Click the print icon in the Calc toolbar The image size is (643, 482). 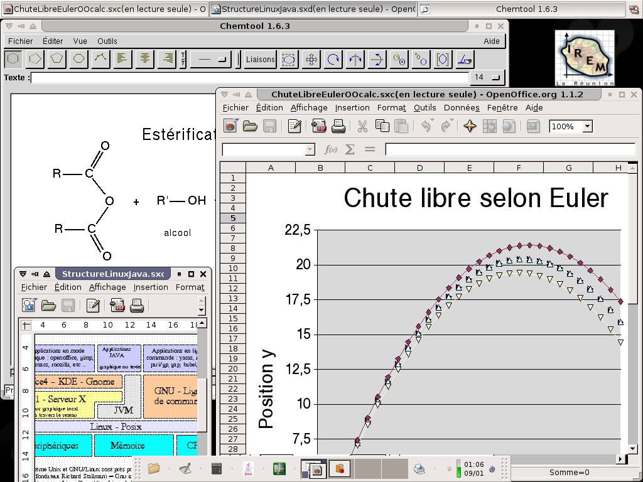[338, 126]
